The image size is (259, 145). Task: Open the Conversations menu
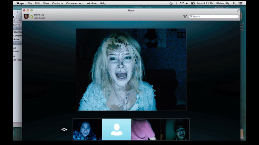tap(75, 3)
